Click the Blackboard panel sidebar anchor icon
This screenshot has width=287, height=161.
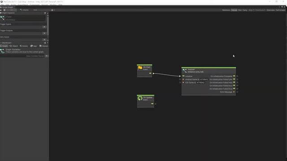(45, 43)
